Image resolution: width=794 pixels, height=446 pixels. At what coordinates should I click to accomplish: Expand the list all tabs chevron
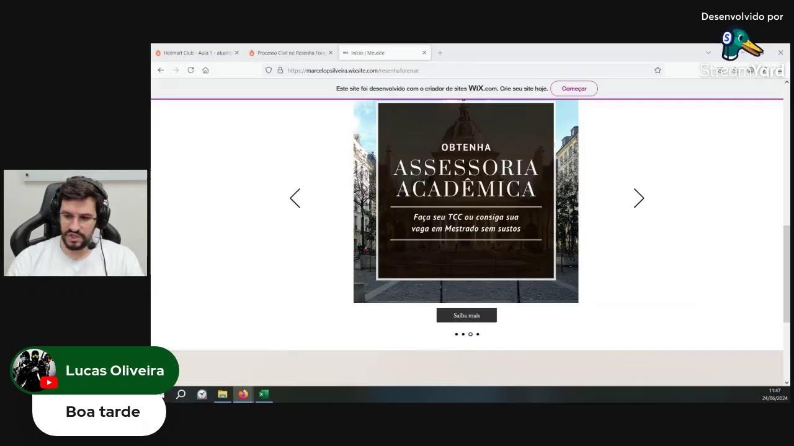(708, 53)
